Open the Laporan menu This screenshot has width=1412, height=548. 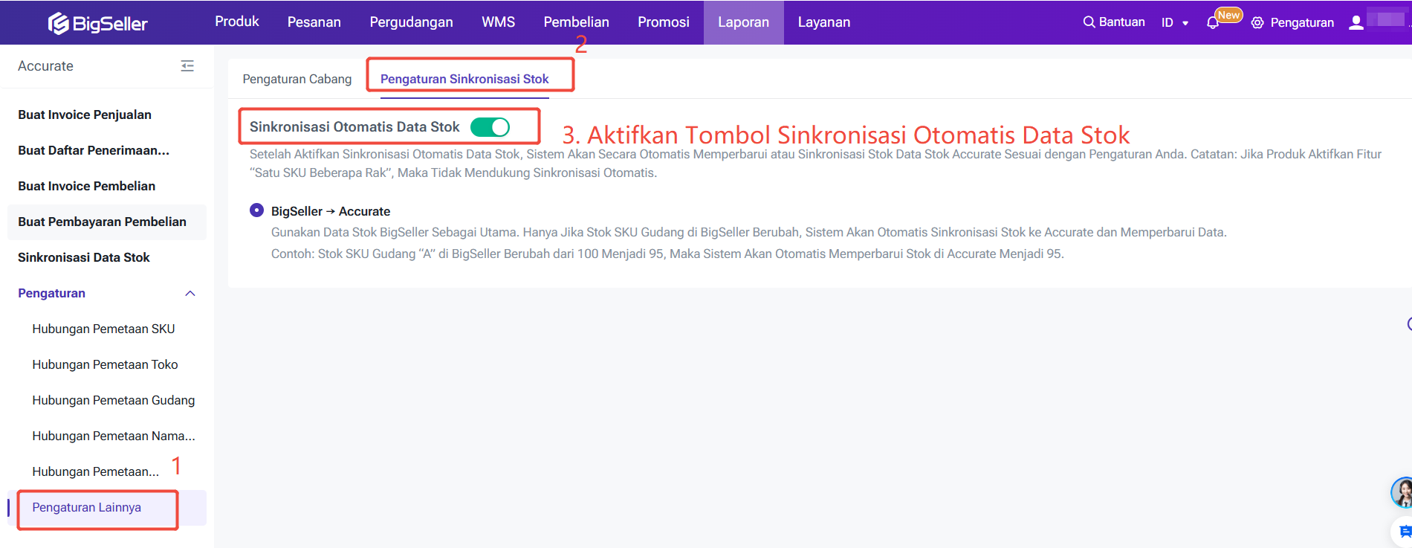click(x=743, y=22)
